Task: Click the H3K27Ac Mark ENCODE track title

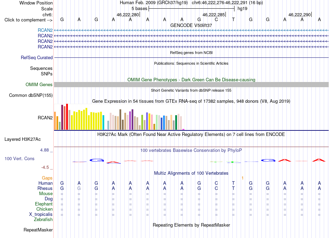Action: 191,134
